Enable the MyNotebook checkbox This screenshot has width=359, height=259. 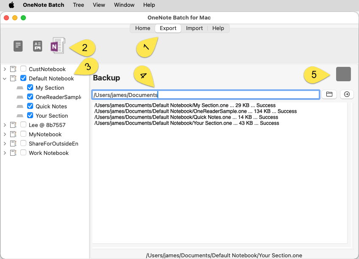(23, 134)
